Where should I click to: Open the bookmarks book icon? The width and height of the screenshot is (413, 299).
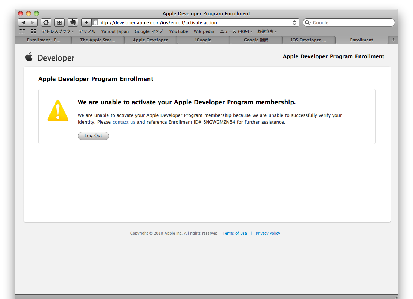coord(22,31)
